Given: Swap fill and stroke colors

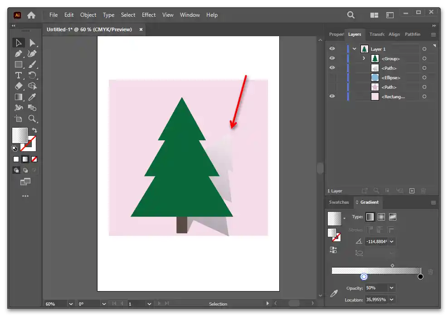Looking at the screenshot, I should [34, 130].
